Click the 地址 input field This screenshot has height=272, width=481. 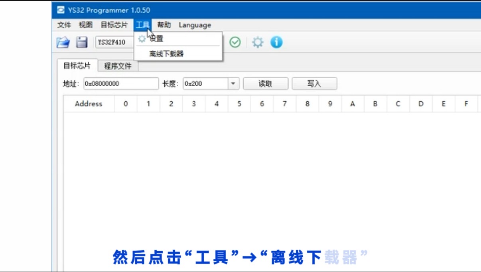(121, 84)
